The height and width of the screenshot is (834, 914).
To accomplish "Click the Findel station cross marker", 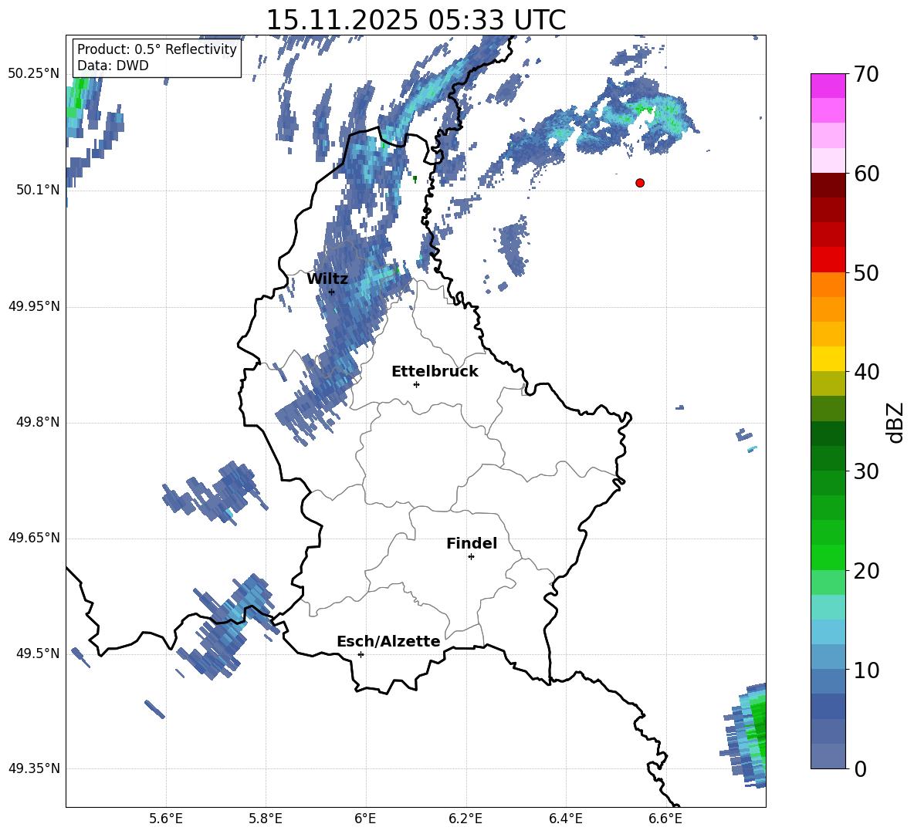I will tap(471, 557).
